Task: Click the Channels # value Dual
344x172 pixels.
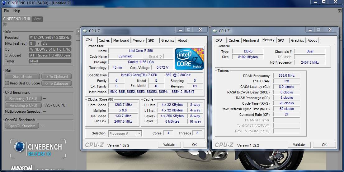Action: [310, 51]
